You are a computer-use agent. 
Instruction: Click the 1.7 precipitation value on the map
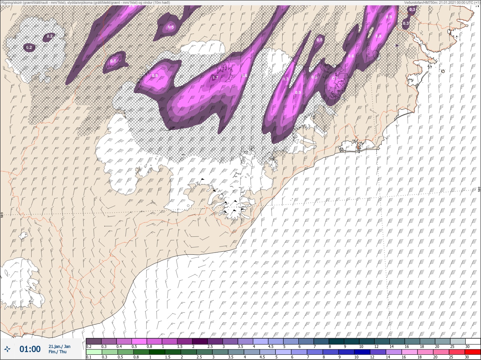[215, 77]
